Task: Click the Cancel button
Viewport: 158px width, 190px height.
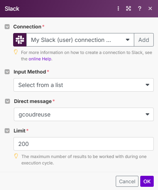Action: [x=127, y=181]
